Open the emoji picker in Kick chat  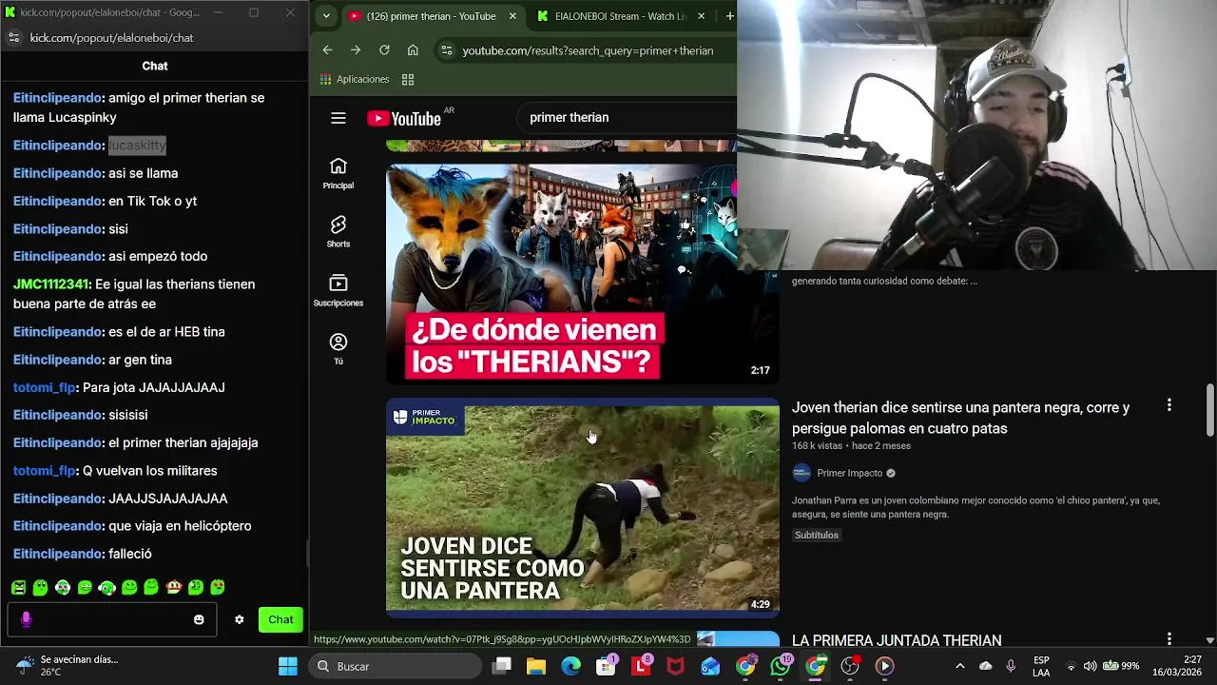tap(199, 619)
